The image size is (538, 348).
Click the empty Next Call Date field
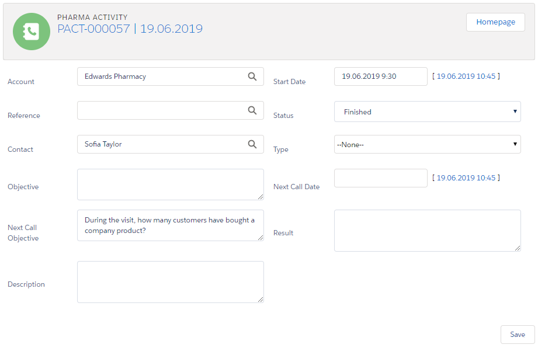pos(380,178)
